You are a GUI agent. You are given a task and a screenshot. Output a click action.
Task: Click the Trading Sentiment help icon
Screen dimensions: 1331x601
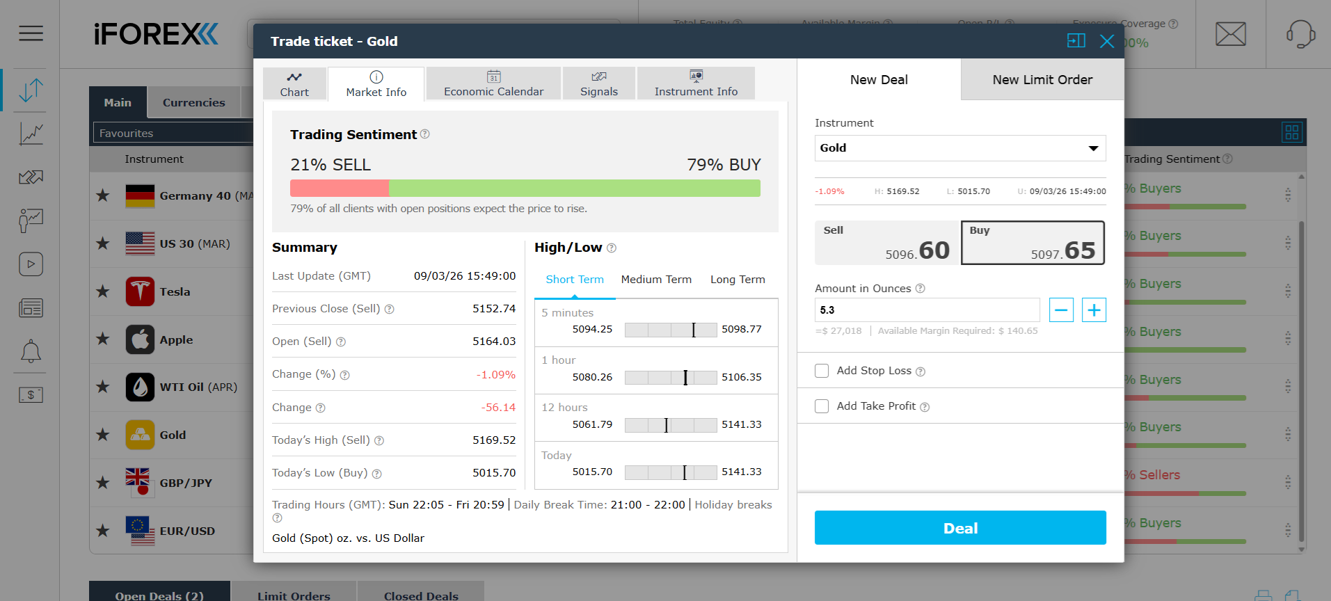425,134
